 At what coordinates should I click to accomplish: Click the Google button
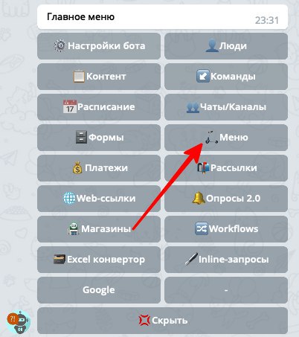[x=99, y=290]
